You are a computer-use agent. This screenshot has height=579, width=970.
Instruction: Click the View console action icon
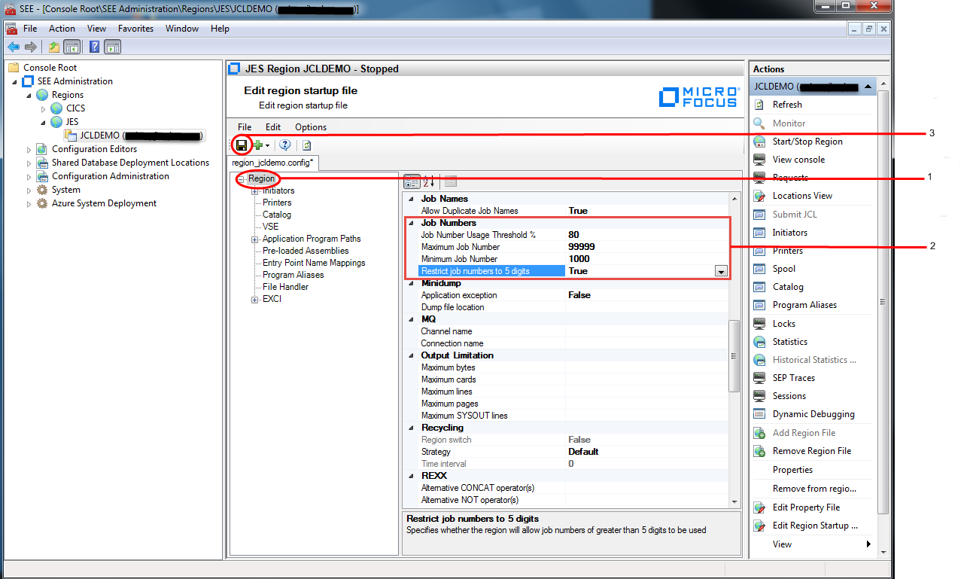(x=759, y=160)
